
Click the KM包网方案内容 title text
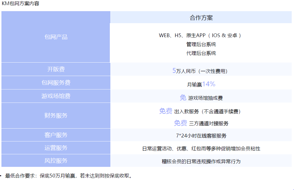(21, 4)
